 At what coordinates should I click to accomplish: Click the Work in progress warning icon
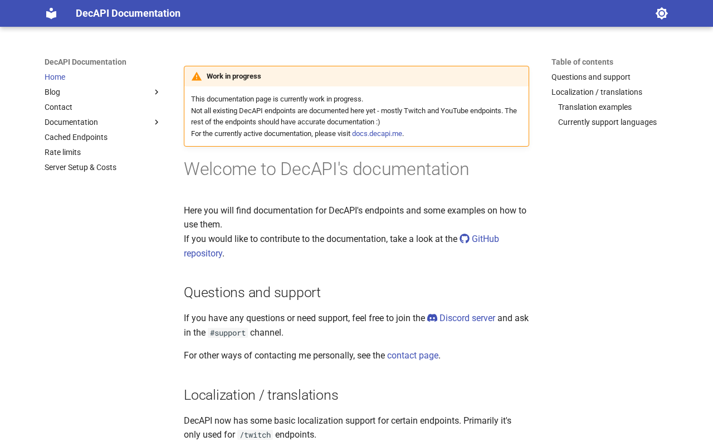coord(197,76)
